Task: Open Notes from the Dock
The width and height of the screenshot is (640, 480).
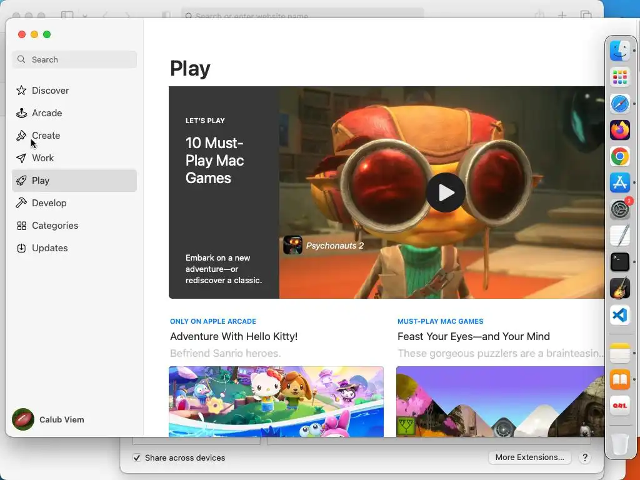Action: point(619,352)
